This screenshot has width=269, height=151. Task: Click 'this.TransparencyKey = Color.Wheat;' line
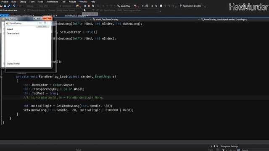pyautogui.click(x=54, y=89)
